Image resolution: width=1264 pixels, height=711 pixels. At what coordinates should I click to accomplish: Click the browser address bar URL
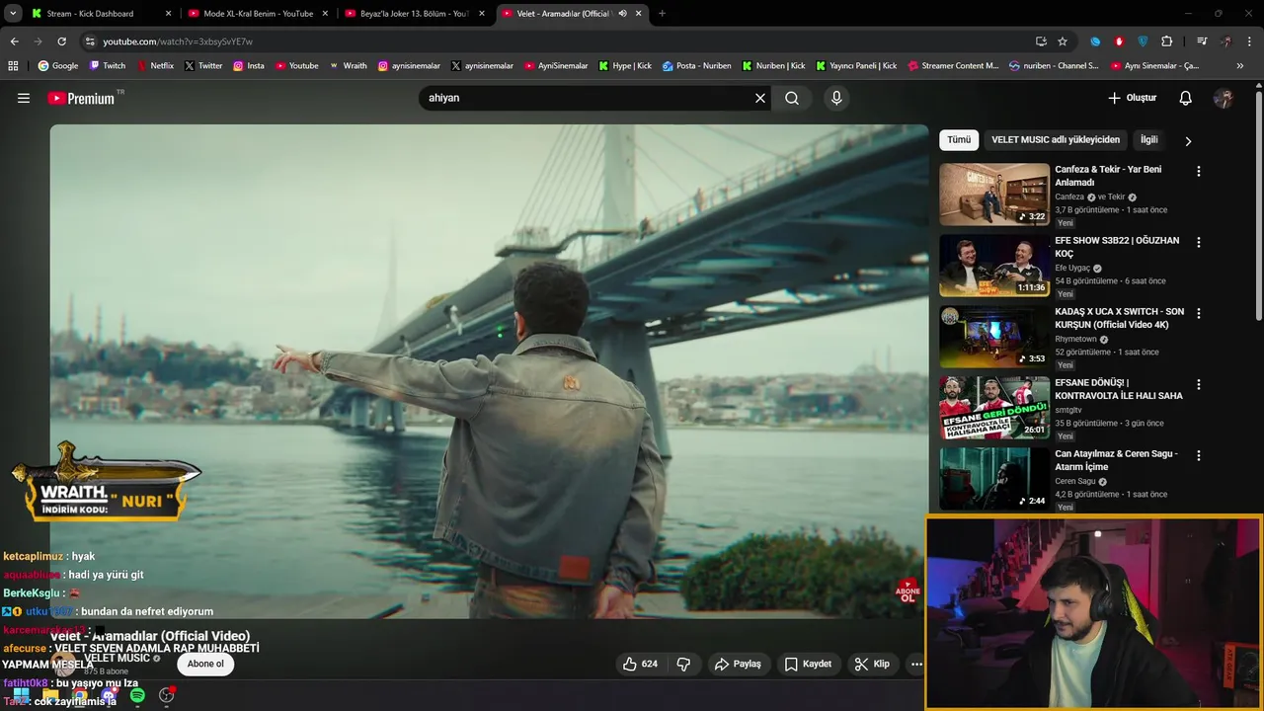click(x=178, y=41)
